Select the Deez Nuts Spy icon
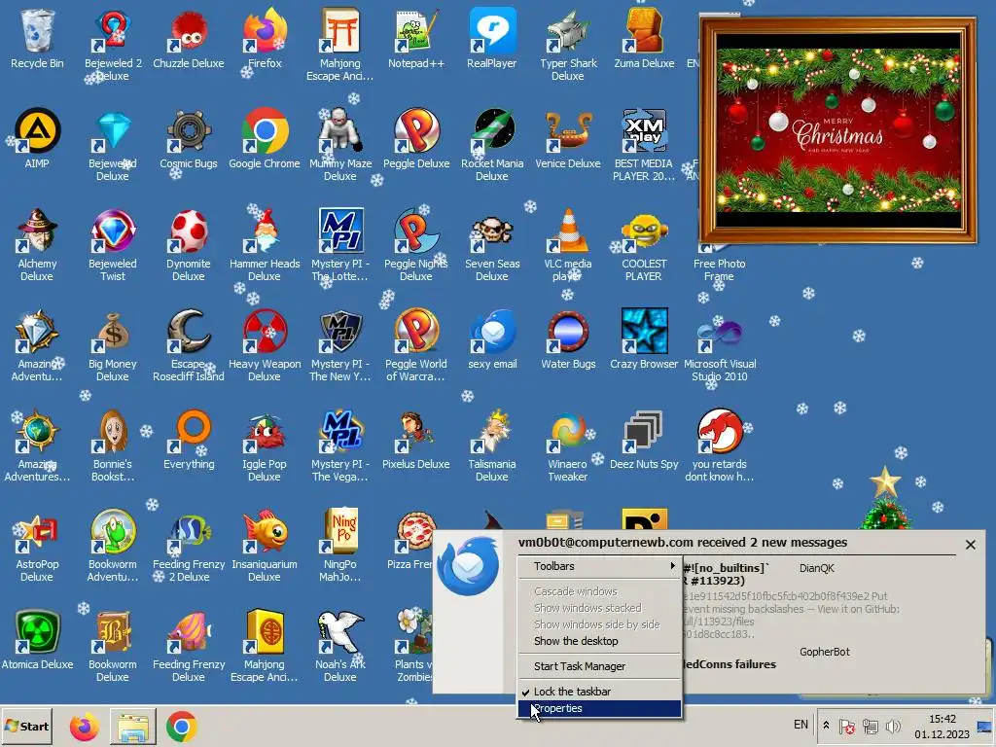 click(644, 441)
